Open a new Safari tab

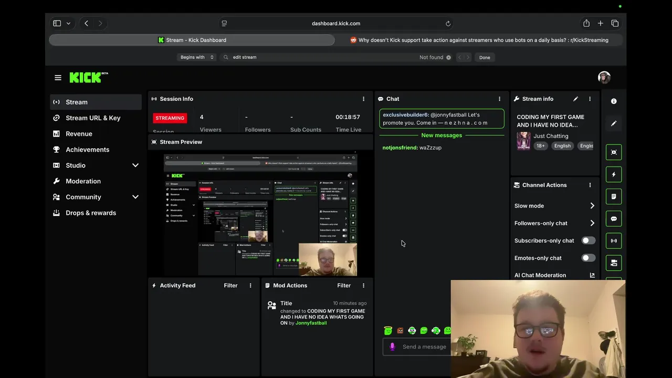[x=601, y=23]
